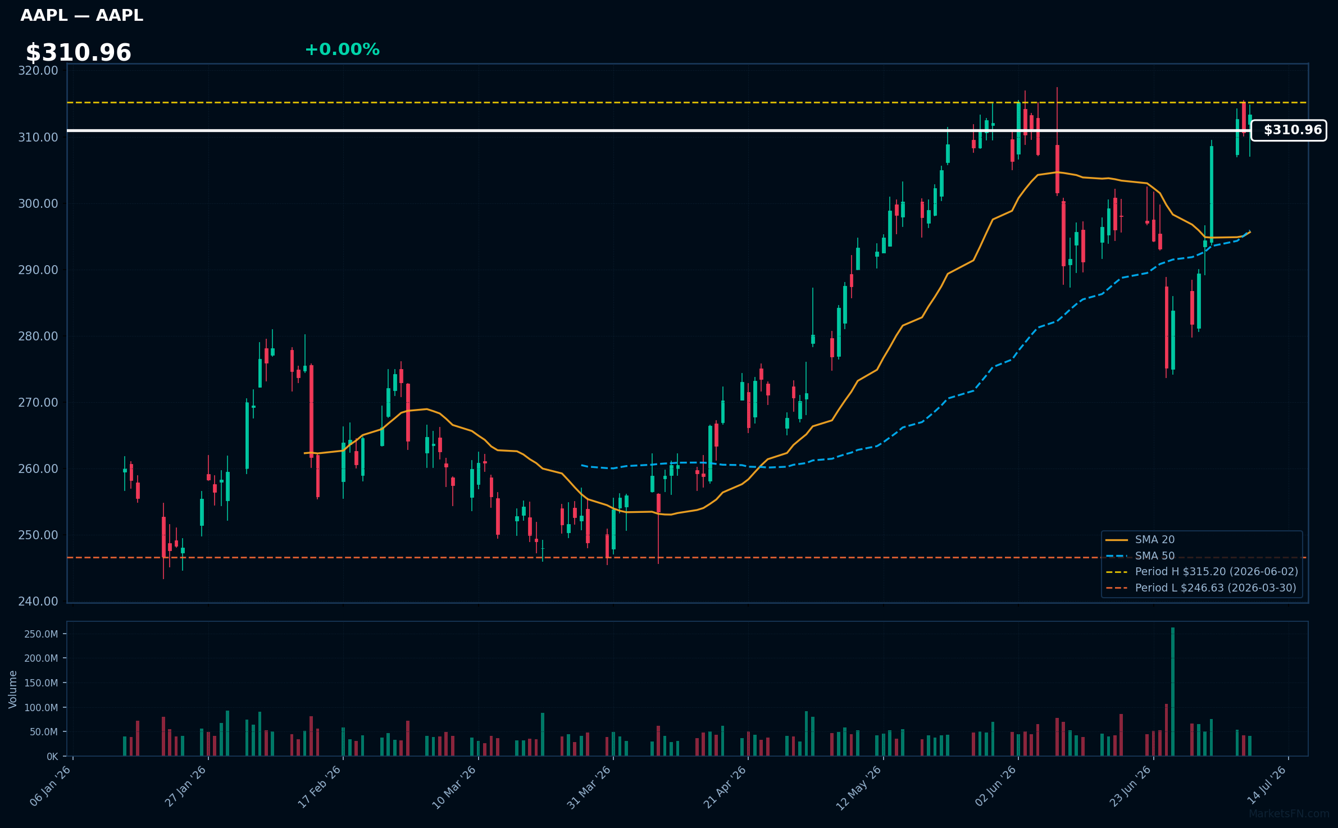The image size is (1338, 828).
Task: Click the 31 Mar '26 date label
Action: (589, 786)
